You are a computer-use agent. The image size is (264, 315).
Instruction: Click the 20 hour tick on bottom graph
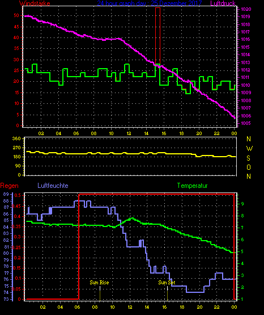(x=199, y=307)
